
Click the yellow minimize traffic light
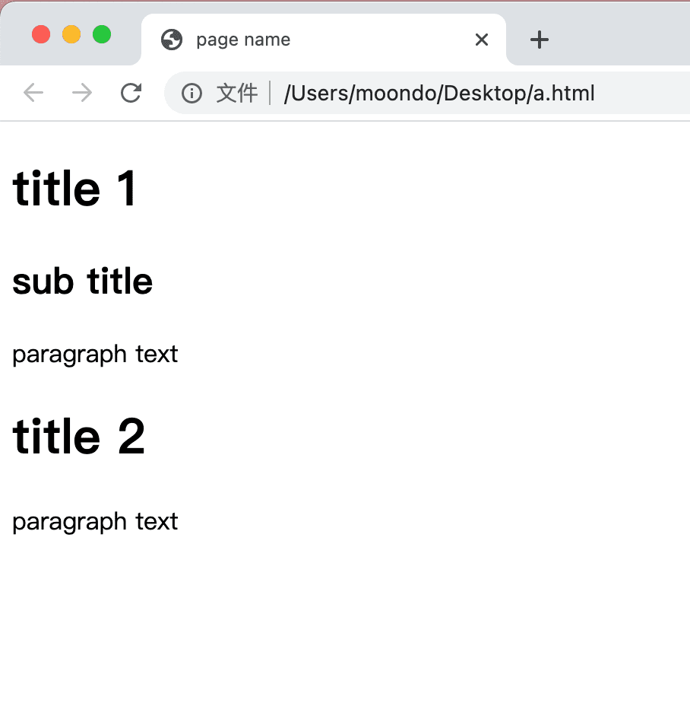pyautogui.click(x=71, y=34)
